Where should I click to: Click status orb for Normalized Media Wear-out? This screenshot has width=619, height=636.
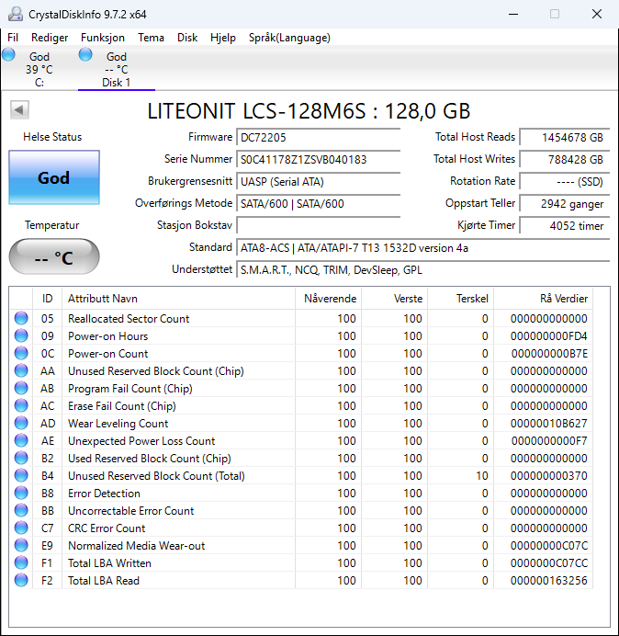(x=21, y=545)
